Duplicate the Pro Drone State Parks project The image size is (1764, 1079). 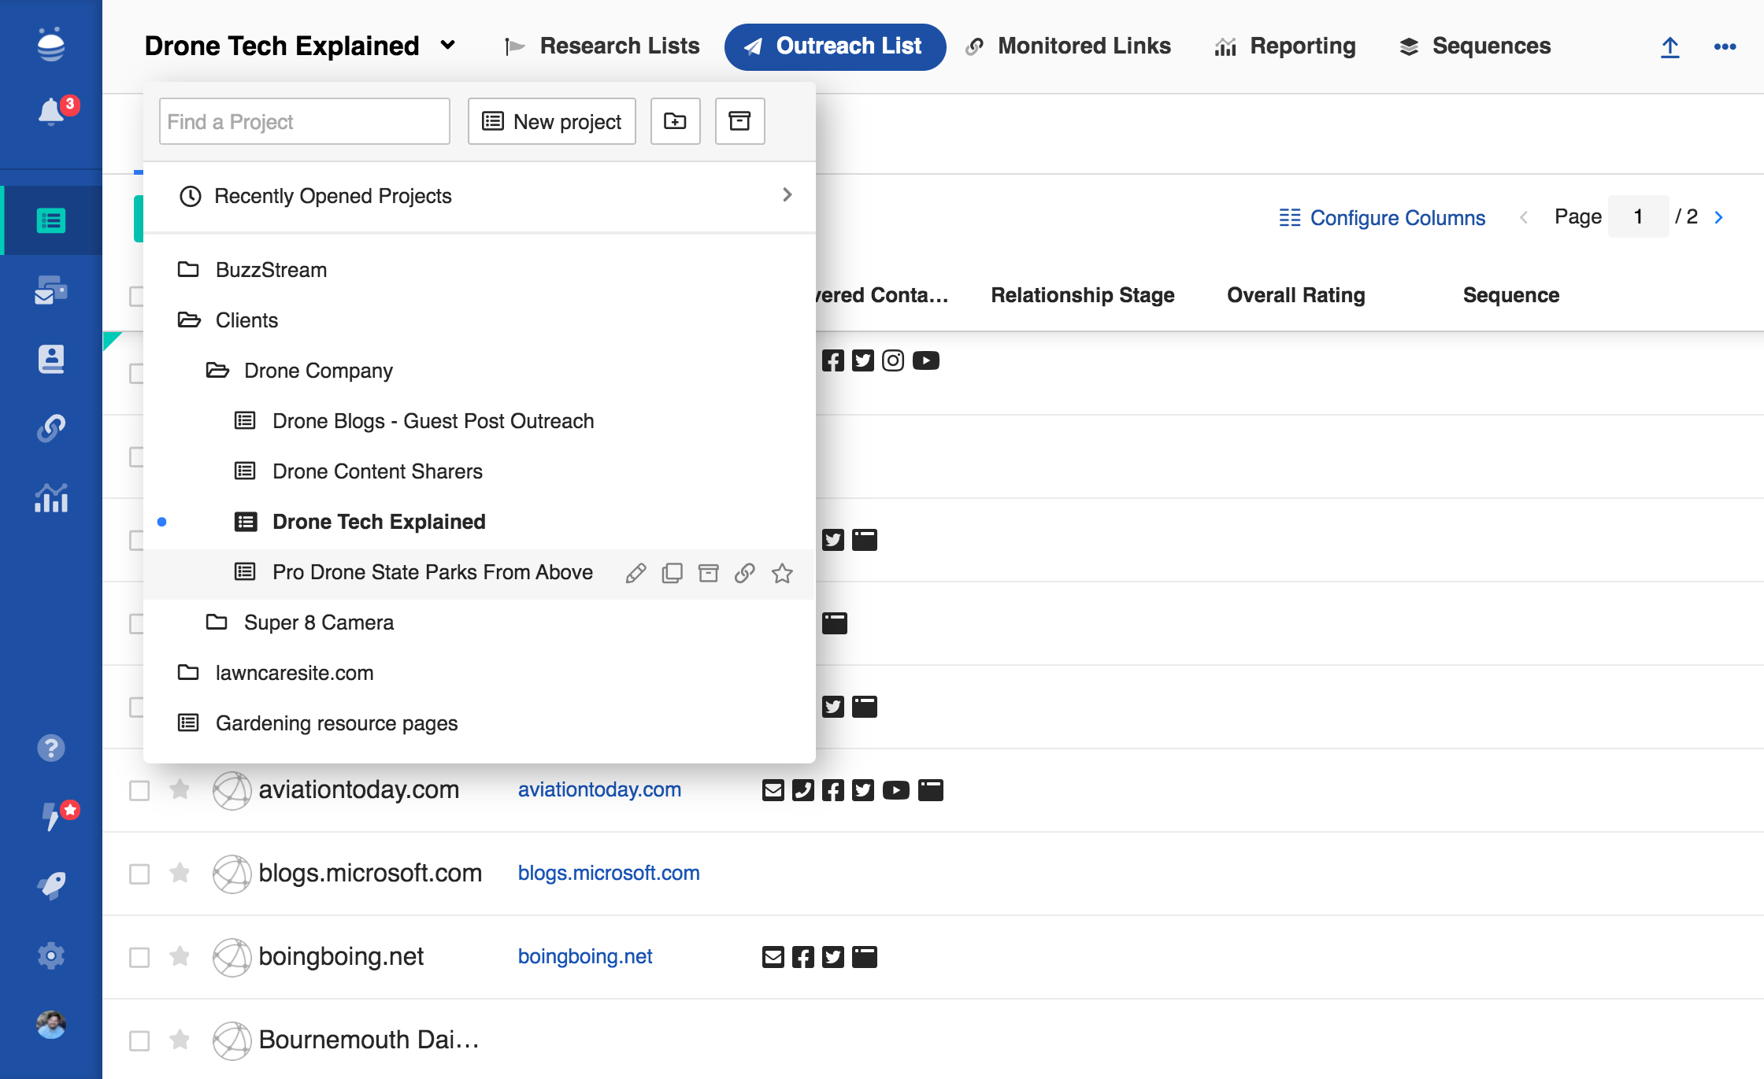(672, 573)
